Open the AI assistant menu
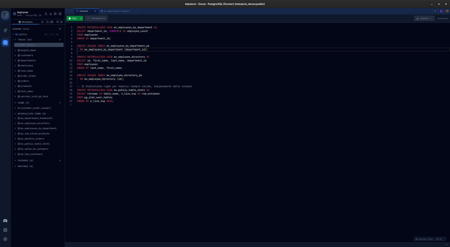This screenshot has height=247, width=450. (440, 239)
